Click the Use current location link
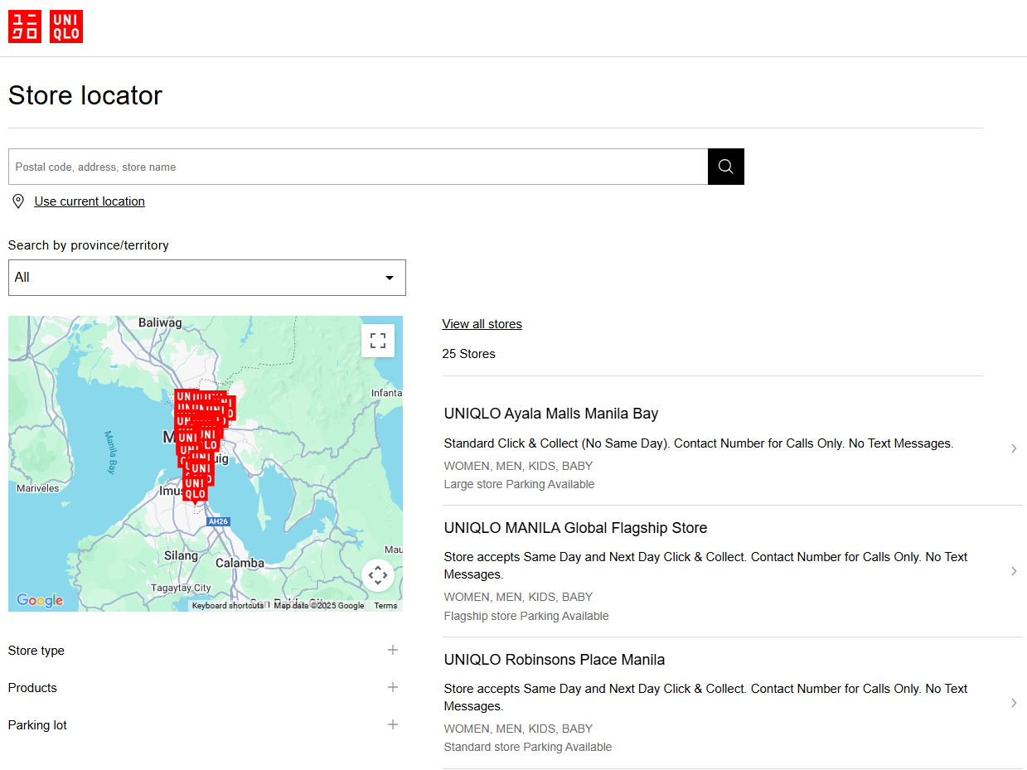This screenshot has height=770, width=1027. coord(90,201)
